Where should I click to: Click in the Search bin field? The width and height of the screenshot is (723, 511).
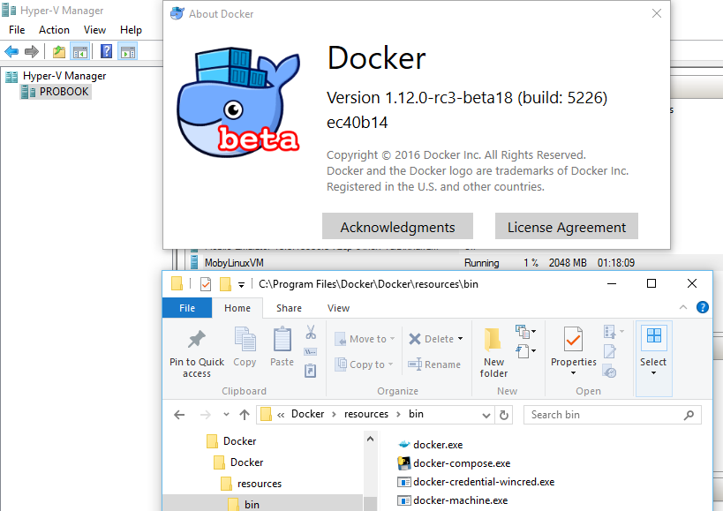coord(613,415)
